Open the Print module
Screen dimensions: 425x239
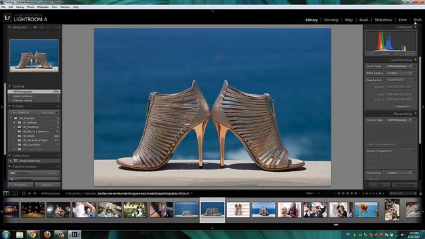[402, 20]
